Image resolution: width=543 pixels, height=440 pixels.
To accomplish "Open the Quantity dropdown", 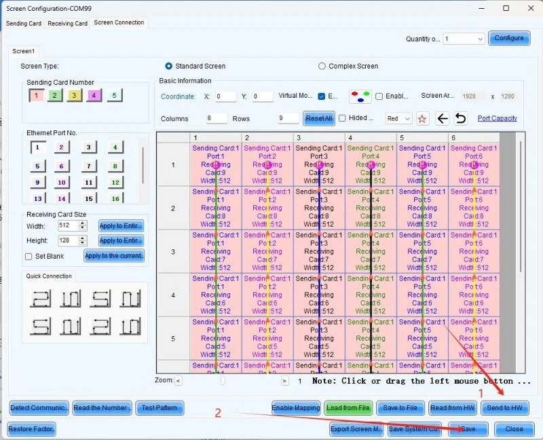I will [x=464, y=39].
